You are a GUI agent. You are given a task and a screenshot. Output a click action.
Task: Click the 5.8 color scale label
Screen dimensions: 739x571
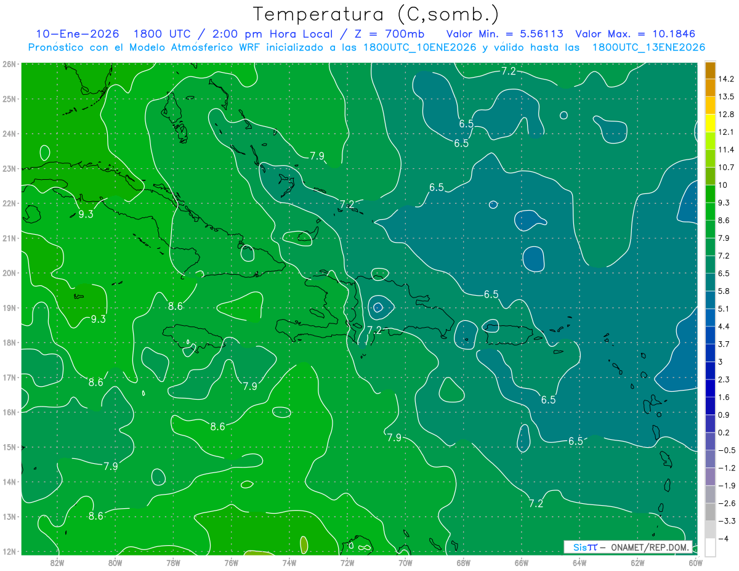click(x=724, y=291)
